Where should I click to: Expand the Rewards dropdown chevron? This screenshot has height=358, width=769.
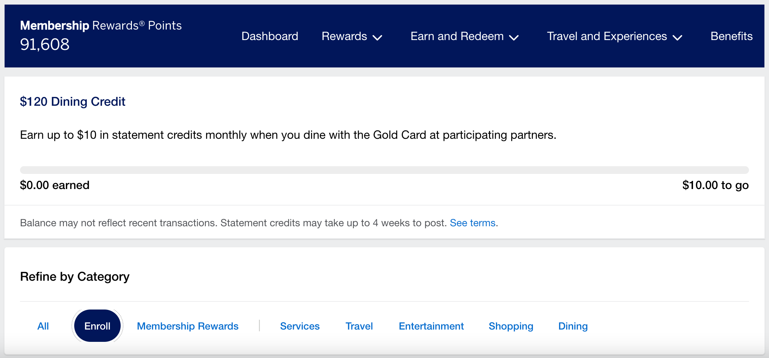[377, 38]
